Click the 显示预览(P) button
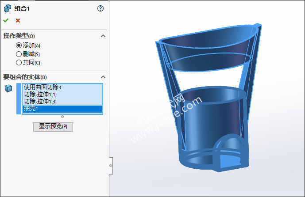 click(53, 126)
